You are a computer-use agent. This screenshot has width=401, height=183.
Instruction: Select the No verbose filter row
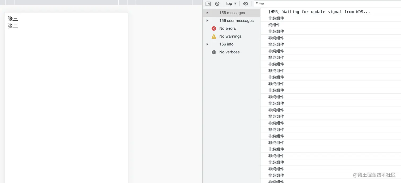coord(232,52)
